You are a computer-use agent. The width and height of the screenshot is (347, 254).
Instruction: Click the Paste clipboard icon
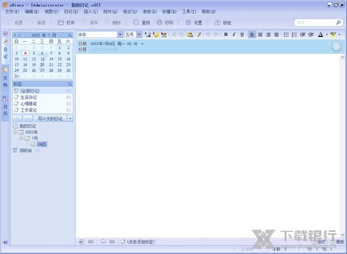190,35
